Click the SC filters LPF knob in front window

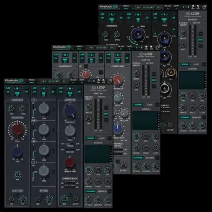(x=23, y=199)
